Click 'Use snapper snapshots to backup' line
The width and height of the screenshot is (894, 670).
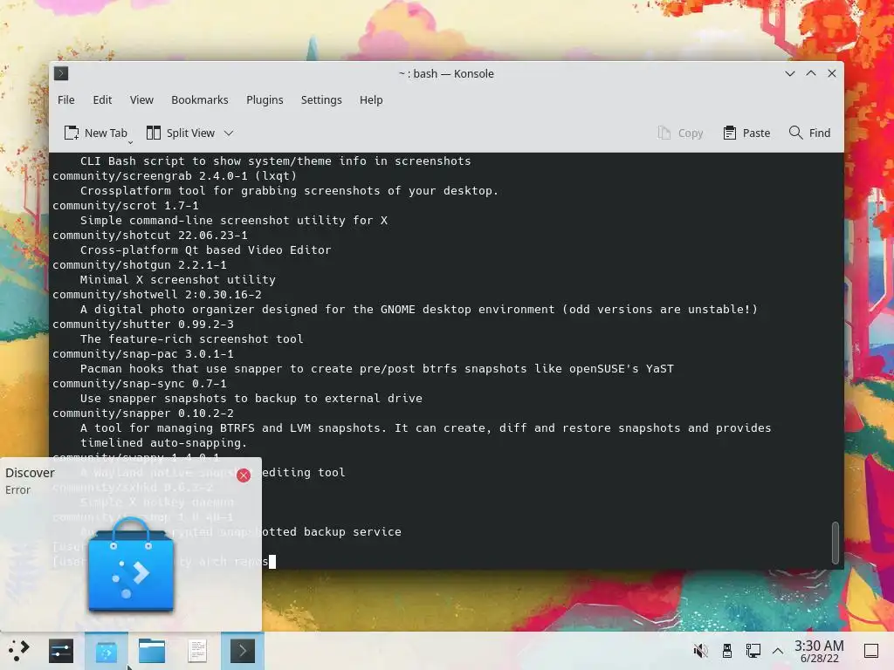[251, 398]
